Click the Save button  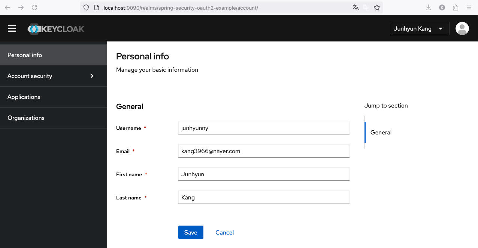click(x=191, y=232)
